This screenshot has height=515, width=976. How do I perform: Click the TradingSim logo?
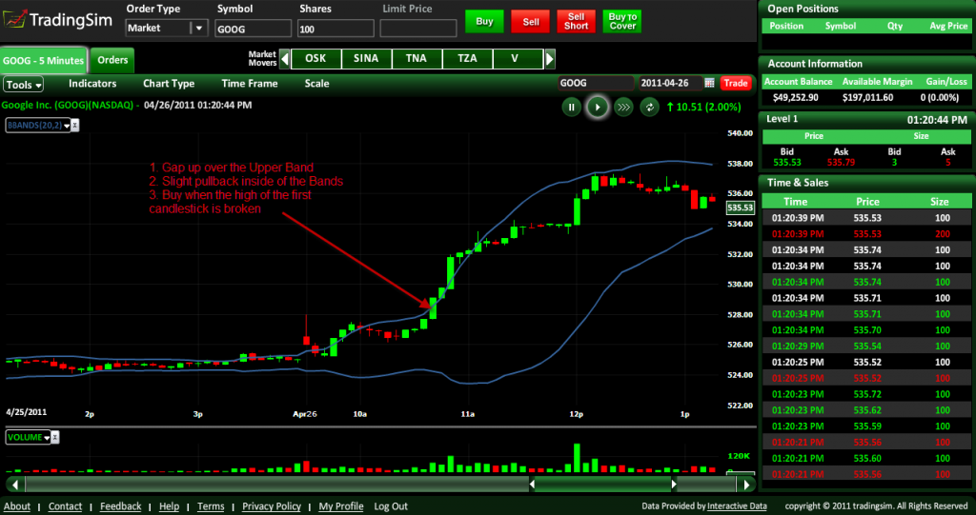coord(58,19)
